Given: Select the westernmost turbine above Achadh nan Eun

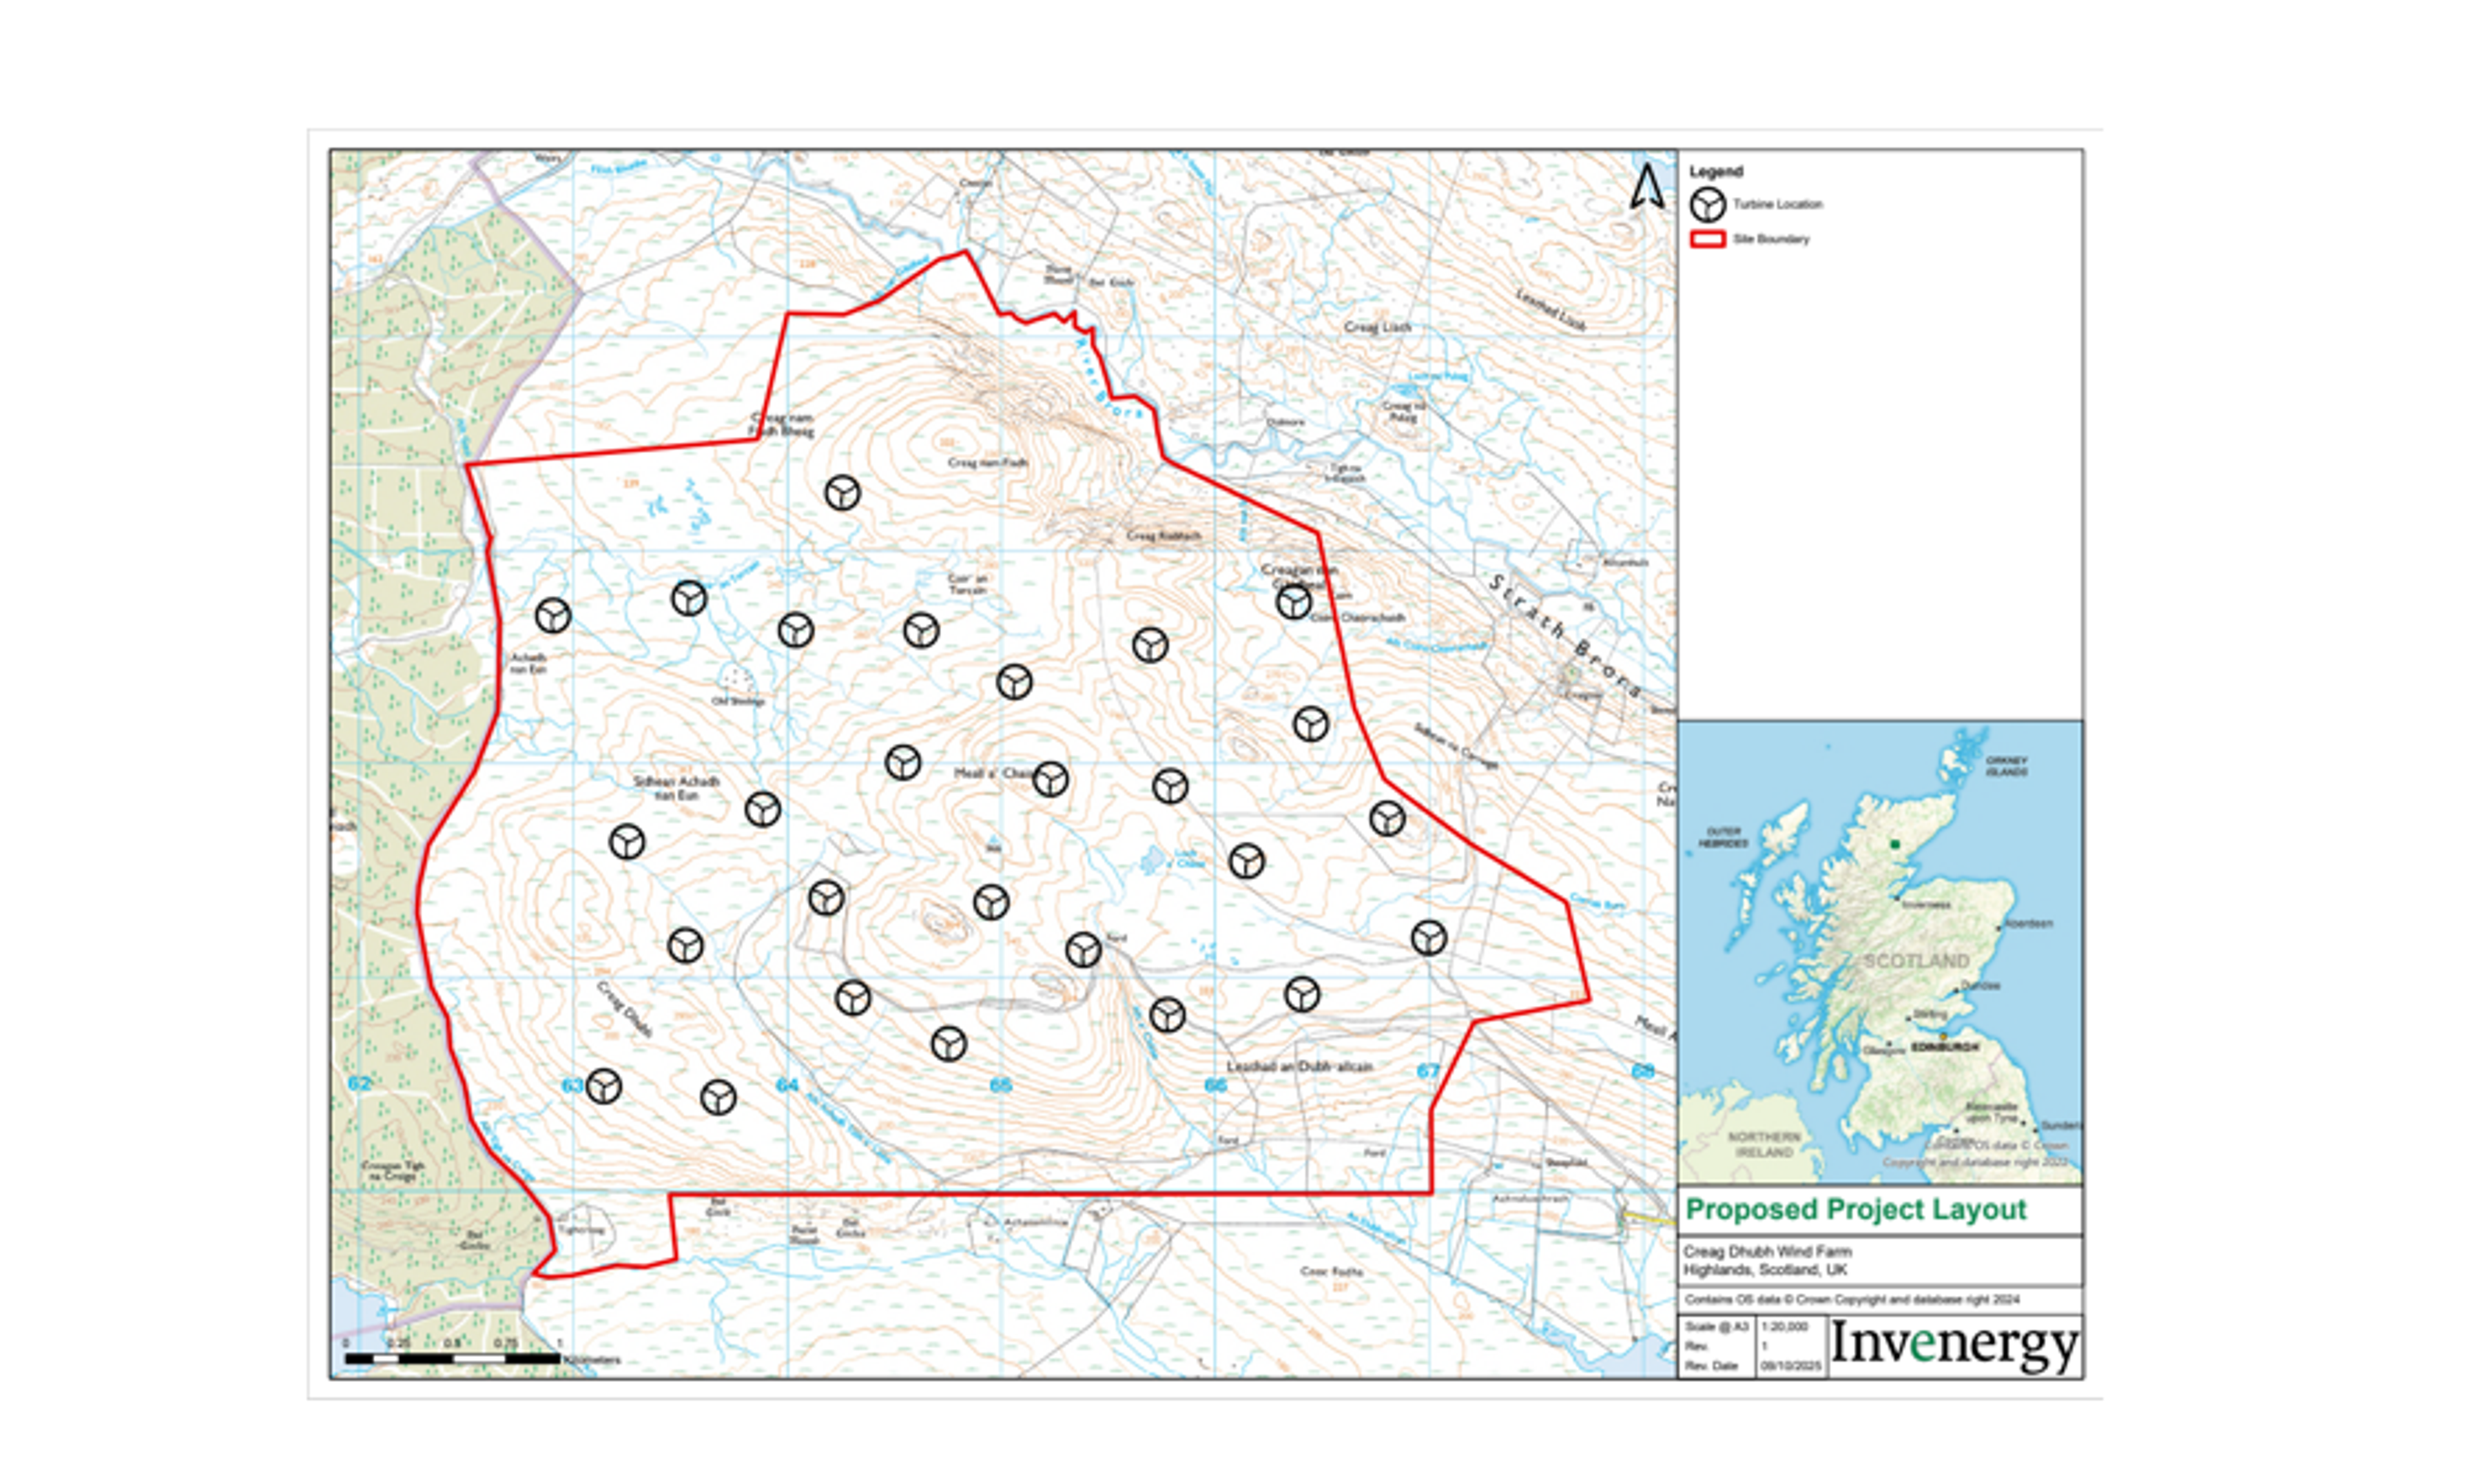Looking at the screenshot, I should click(553, 616).
